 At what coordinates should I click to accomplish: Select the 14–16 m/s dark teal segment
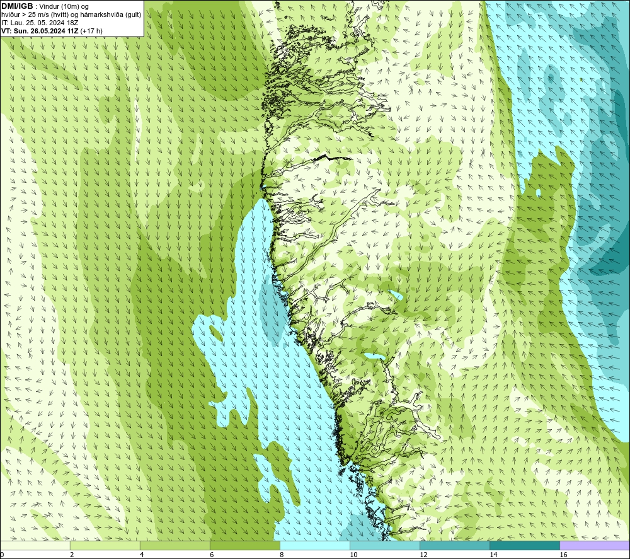pos(525,545)
